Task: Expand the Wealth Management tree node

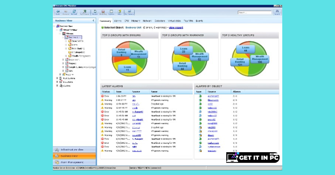Action: [x=66, y=56]
